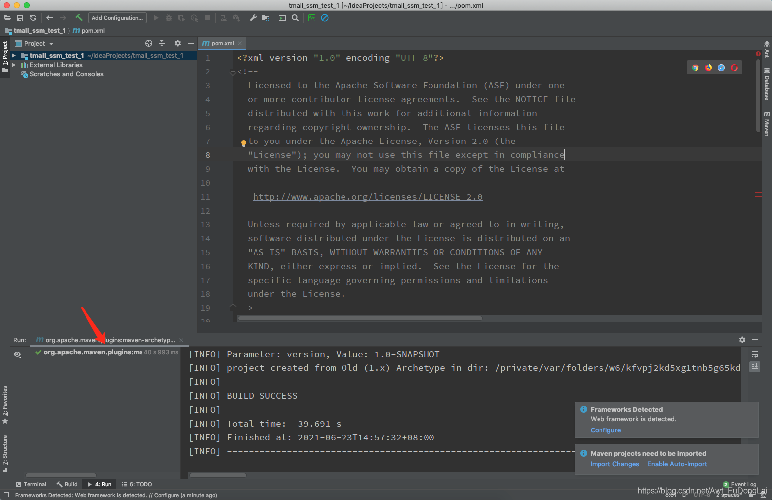The width and height of the screenshot is (772, 500).
Task: Toggle the eye view options icon in Run
Action: (17, 354)
